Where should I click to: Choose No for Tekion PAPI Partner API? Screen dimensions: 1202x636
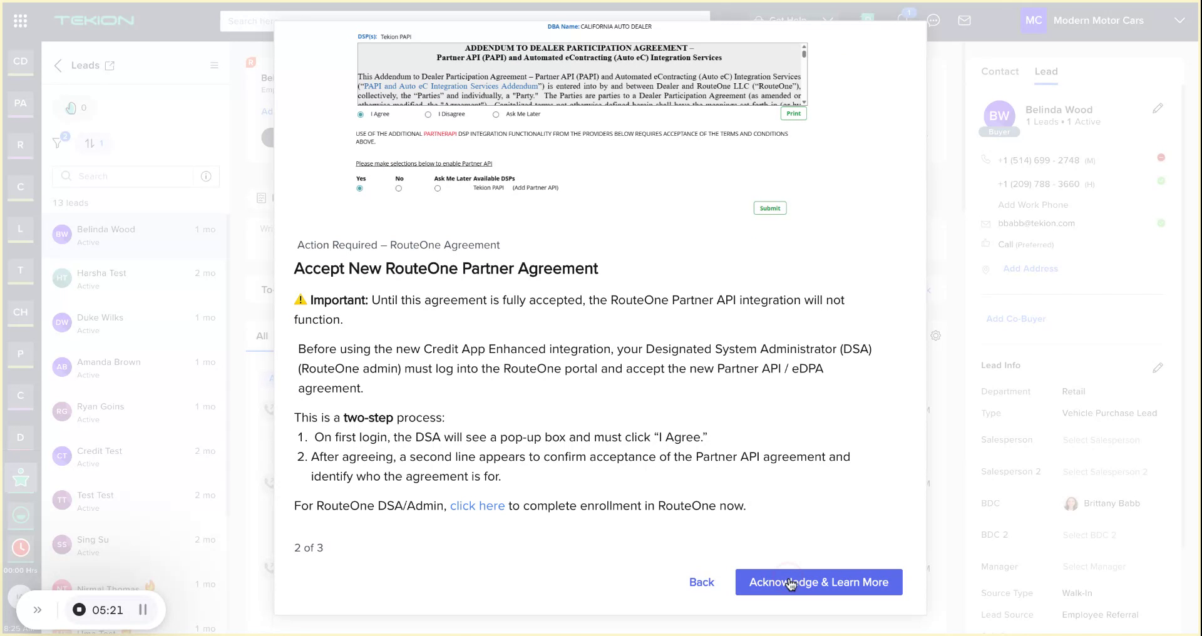(x=399, y=188)
